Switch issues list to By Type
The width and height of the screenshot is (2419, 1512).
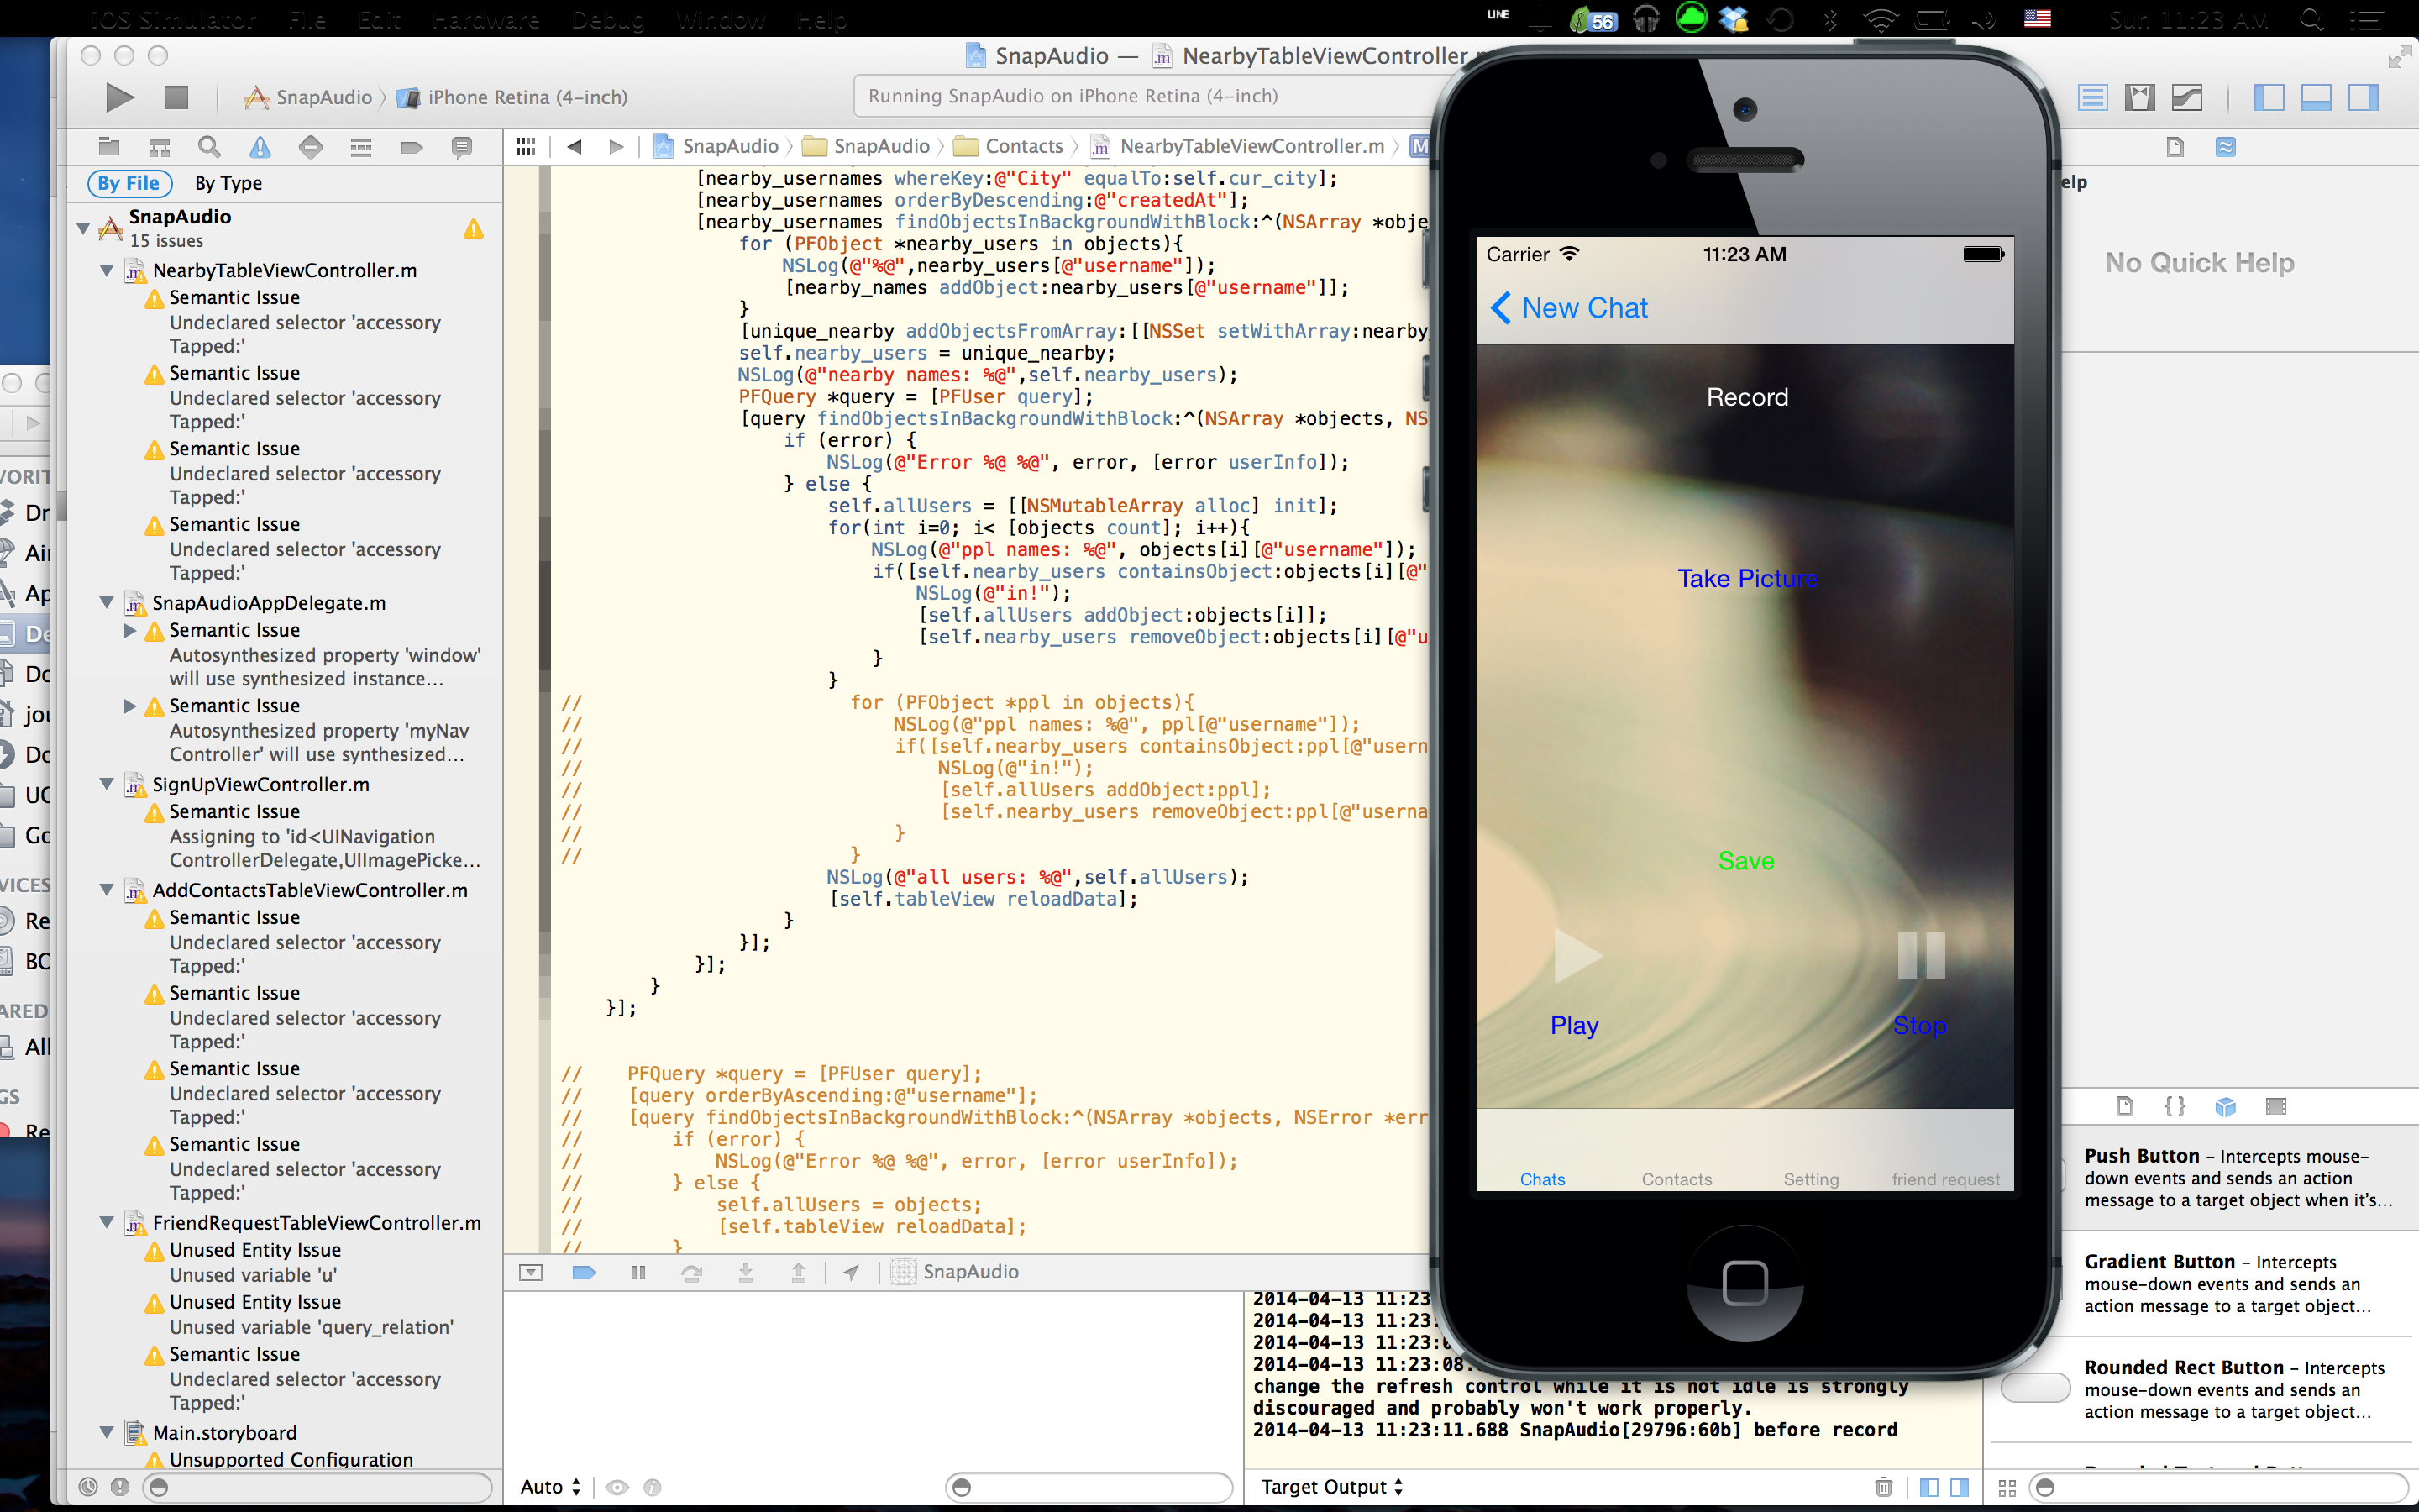point(228,183)
